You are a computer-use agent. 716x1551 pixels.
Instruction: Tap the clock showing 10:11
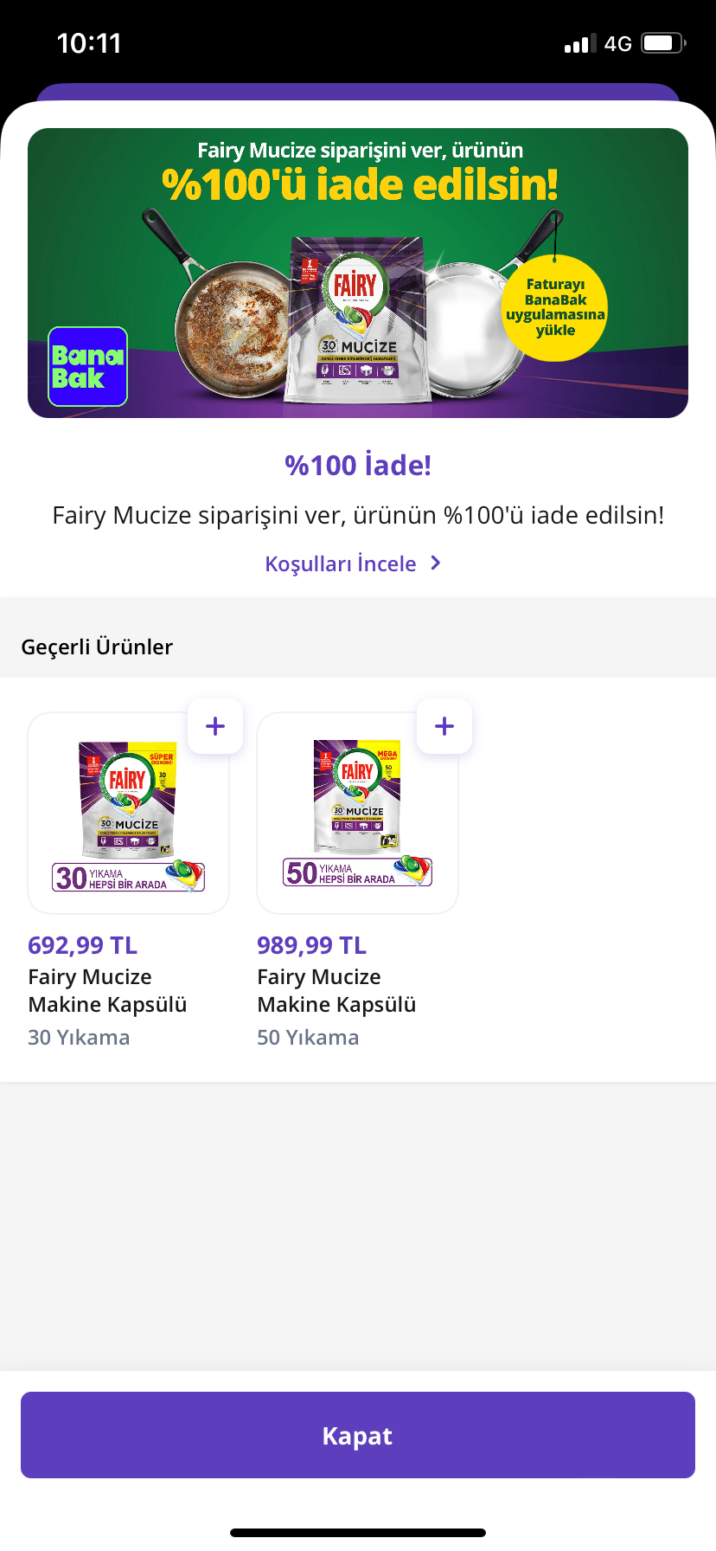pyautogui.click(x=89, y=43)
